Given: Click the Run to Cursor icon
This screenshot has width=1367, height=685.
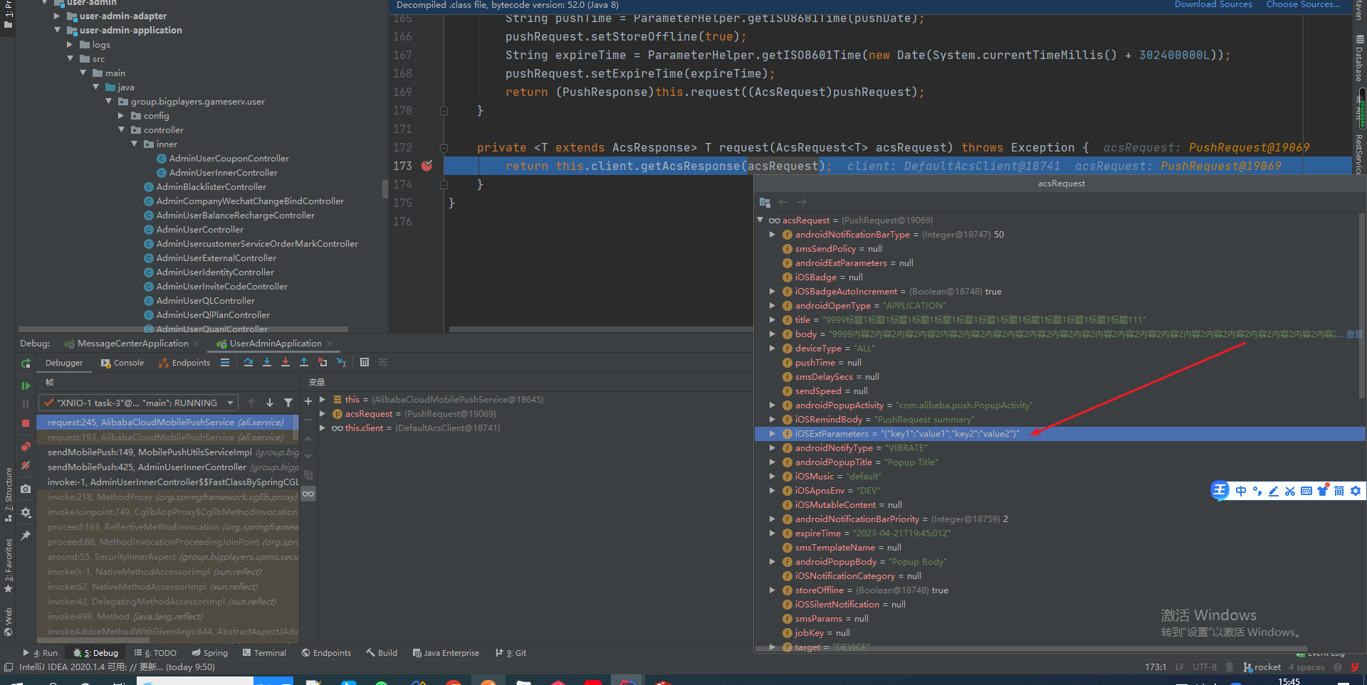Looking at the screenshot, I should coord(341,363).
